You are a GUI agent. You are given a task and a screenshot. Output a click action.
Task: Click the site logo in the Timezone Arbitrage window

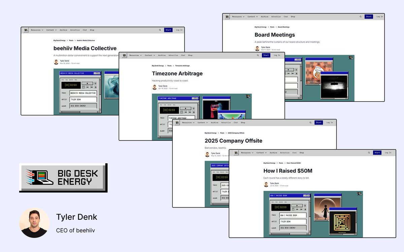pos(125,55)
